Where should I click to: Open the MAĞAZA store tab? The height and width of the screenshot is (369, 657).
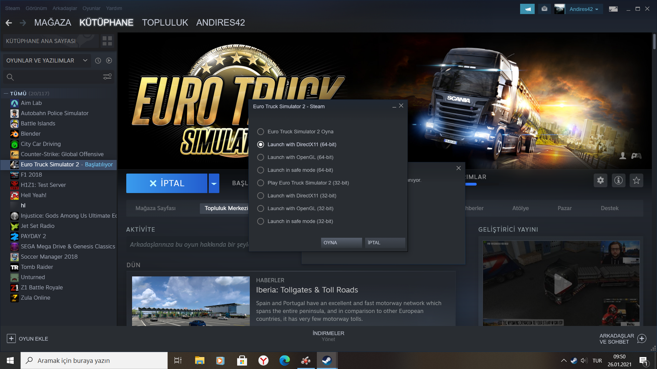coord(52,23)
